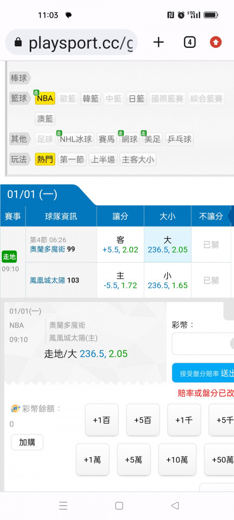Screen dimensions: 234x520
Task: Tap 接受盤分賠率 submit button
Action: [203, 373]
